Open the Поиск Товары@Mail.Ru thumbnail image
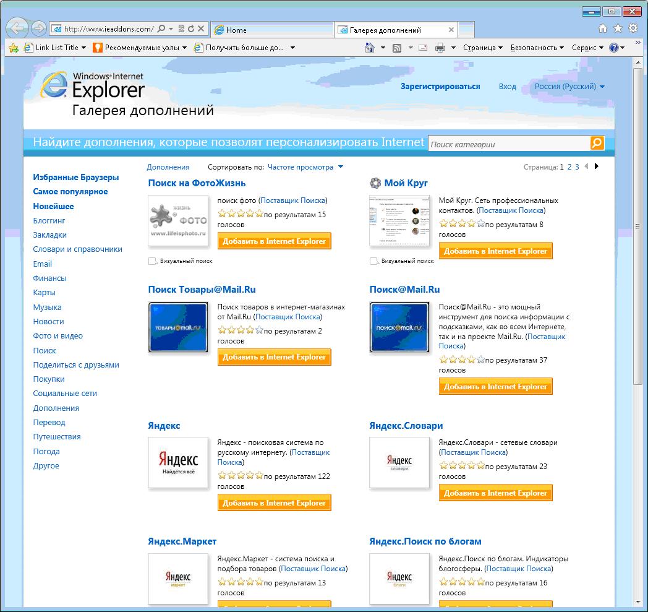 [178, 327]
